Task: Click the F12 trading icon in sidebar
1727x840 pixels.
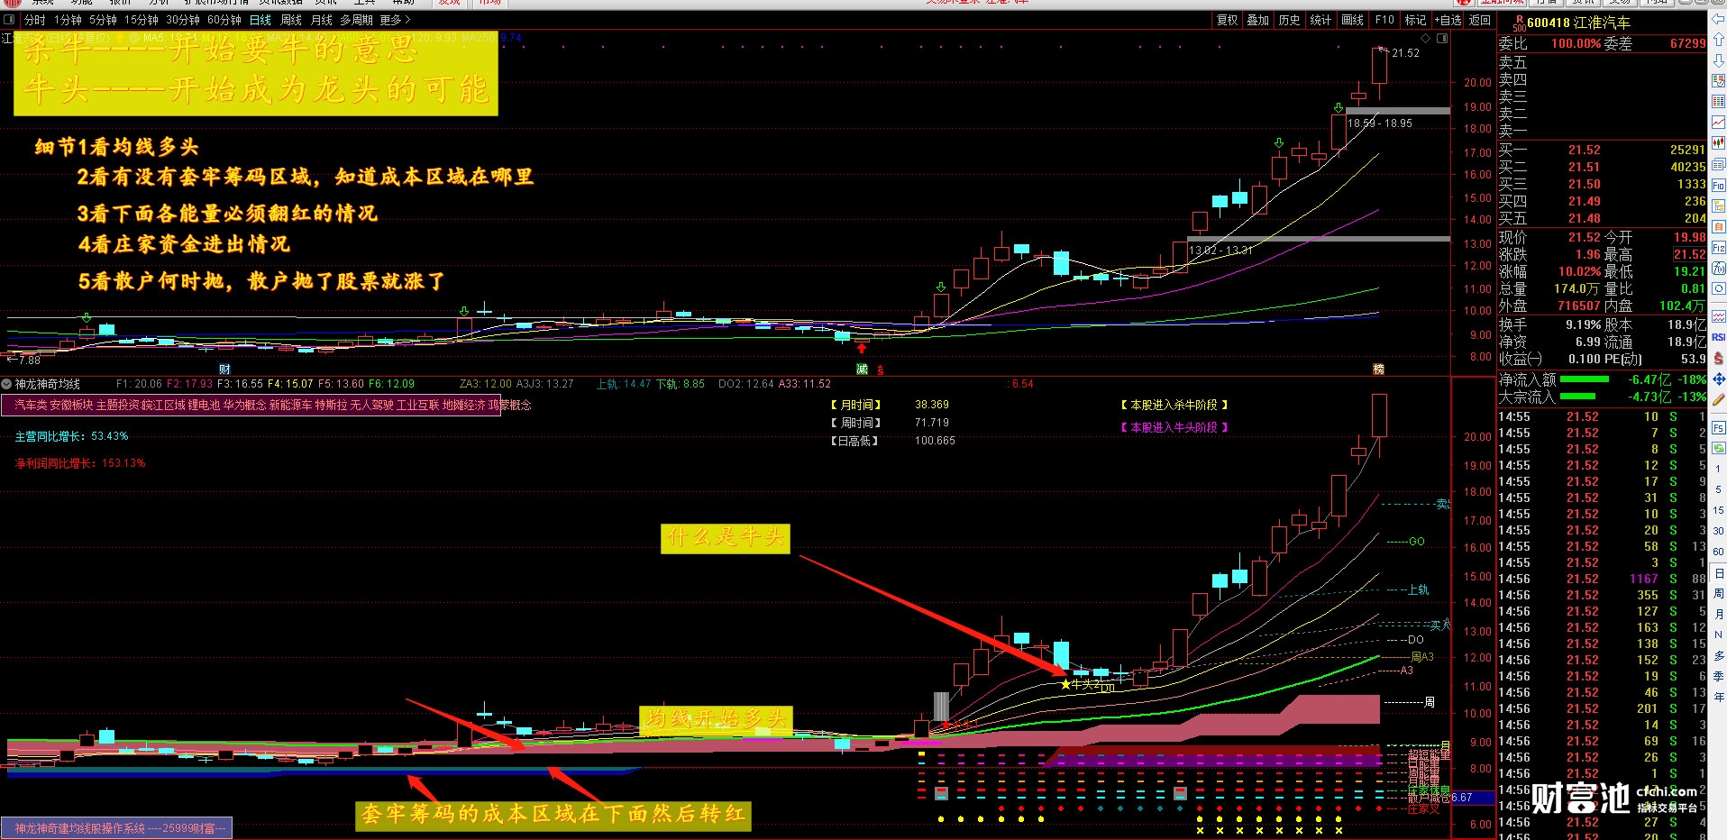Action: click(1719, 247)
